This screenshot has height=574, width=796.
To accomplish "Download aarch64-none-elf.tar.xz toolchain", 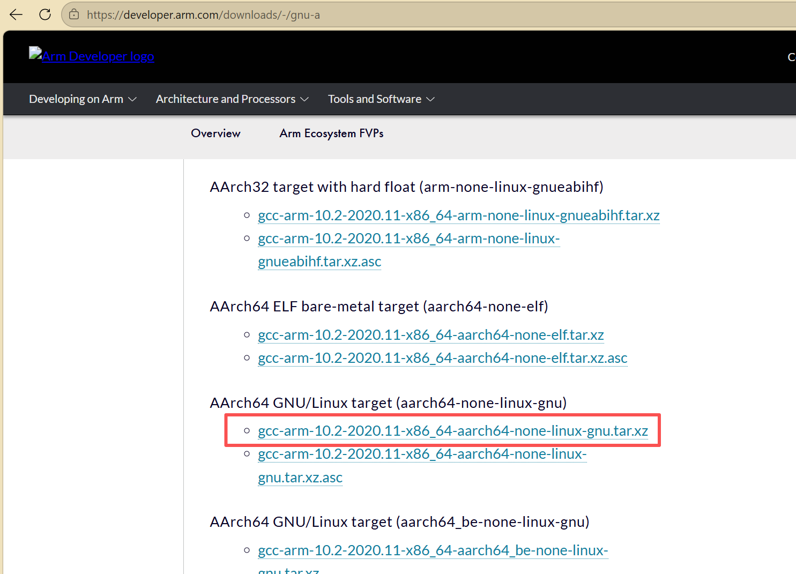I will (431, 335).
